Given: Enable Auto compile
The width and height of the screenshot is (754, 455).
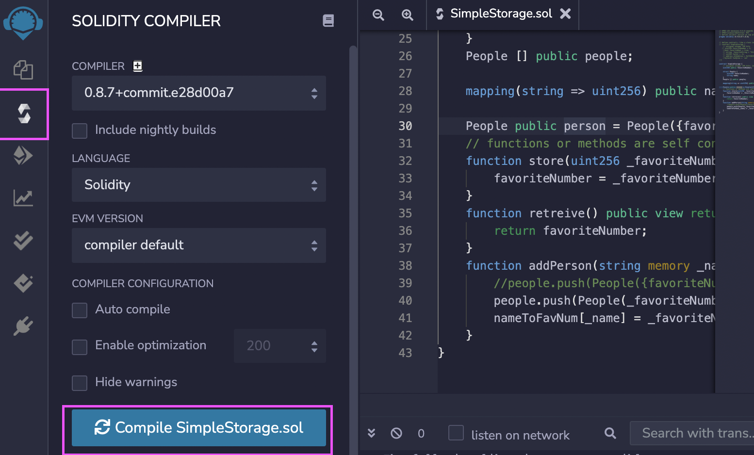Looking at the screenshot, I should (79, 310).
